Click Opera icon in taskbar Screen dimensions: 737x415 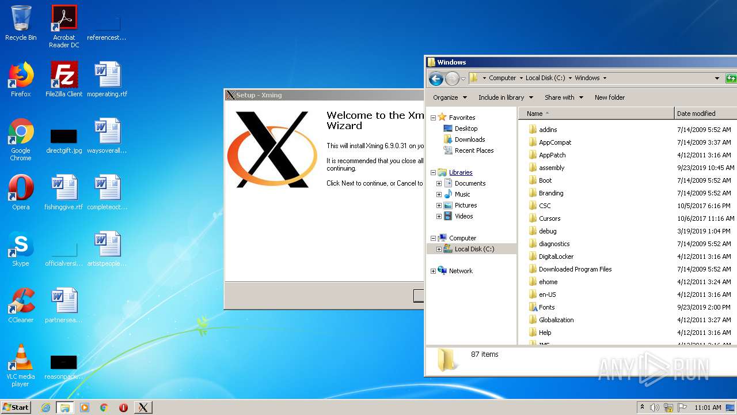pos(123,408)
